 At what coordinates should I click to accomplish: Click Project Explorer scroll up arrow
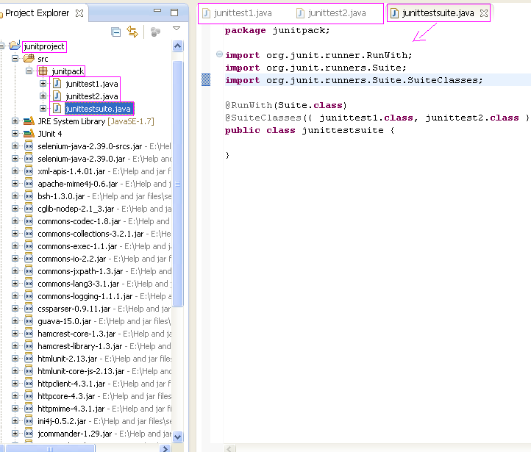pos(178,46)
